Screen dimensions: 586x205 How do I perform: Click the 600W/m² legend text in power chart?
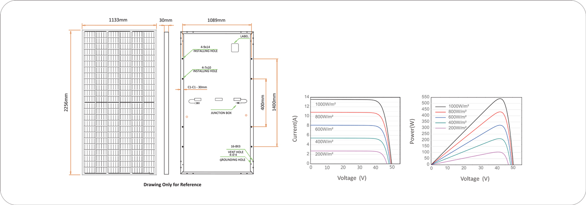457,117
